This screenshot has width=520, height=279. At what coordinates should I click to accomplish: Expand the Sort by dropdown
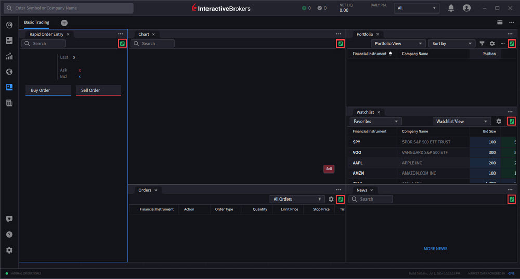(452, 44)
